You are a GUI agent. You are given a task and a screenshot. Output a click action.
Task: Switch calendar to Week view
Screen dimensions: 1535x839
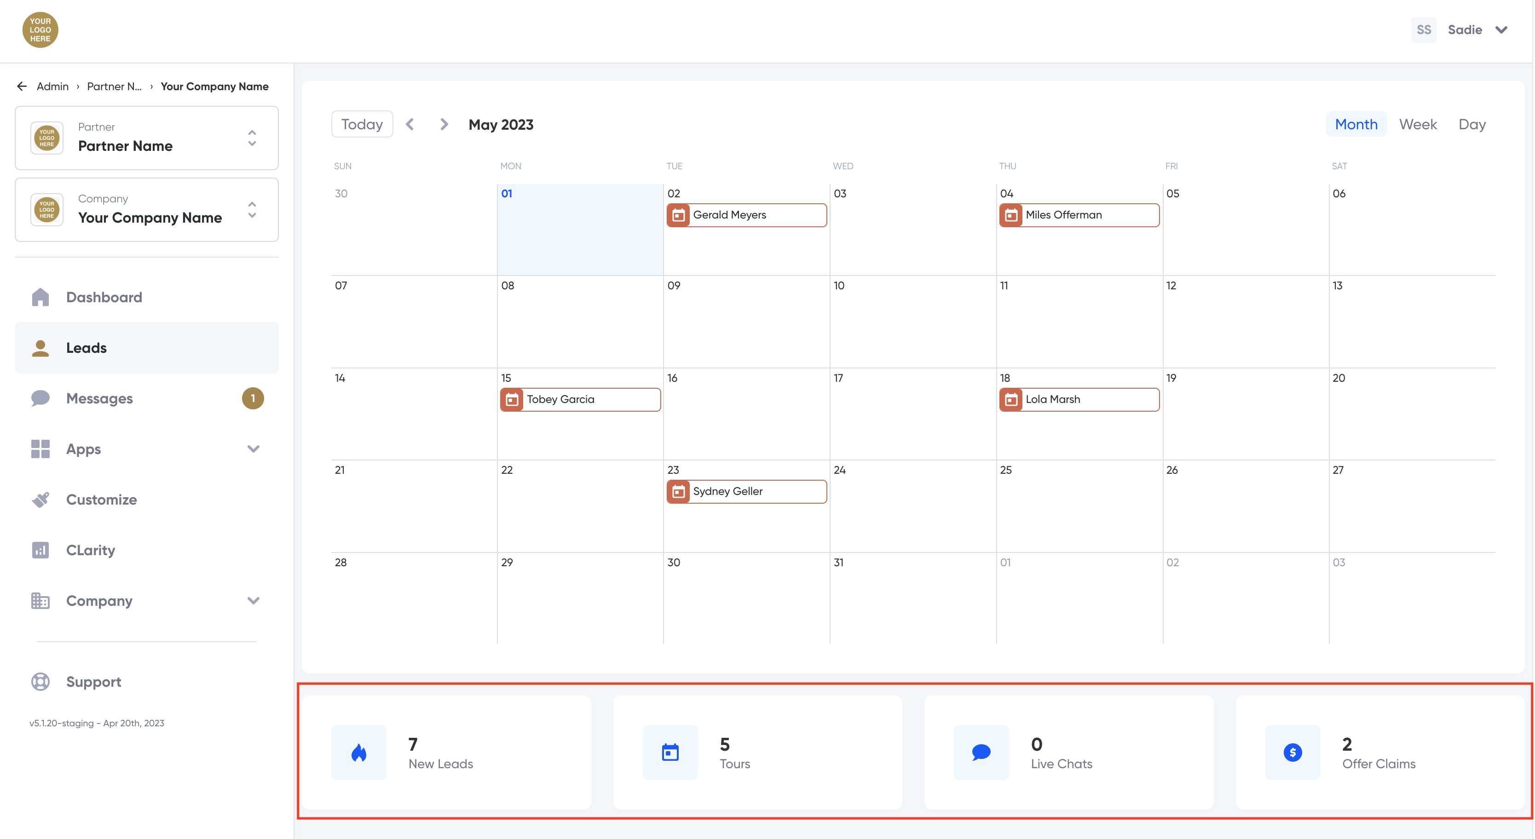1418,124
